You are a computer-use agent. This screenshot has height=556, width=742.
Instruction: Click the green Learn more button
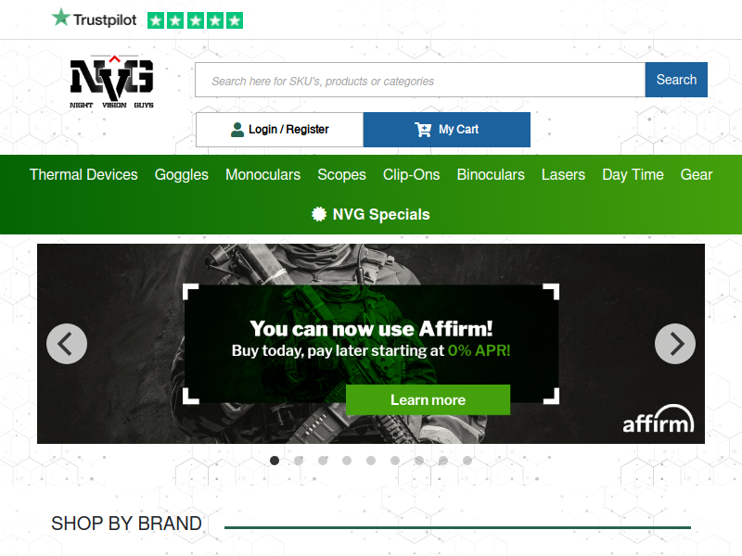click(x=428, y=400)
